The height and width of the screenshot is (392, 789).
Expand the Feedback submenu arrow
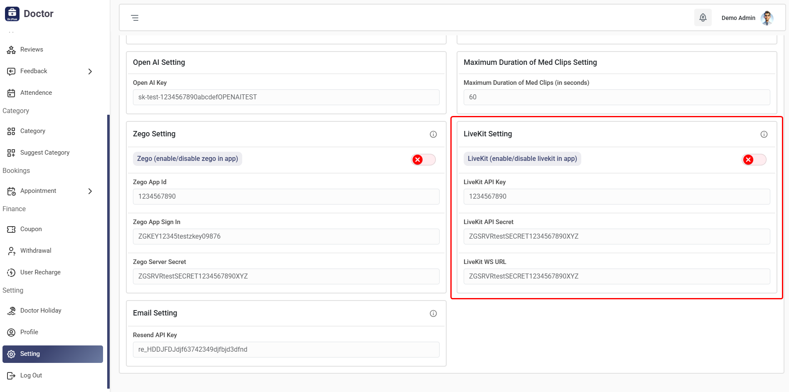[90, 71]
